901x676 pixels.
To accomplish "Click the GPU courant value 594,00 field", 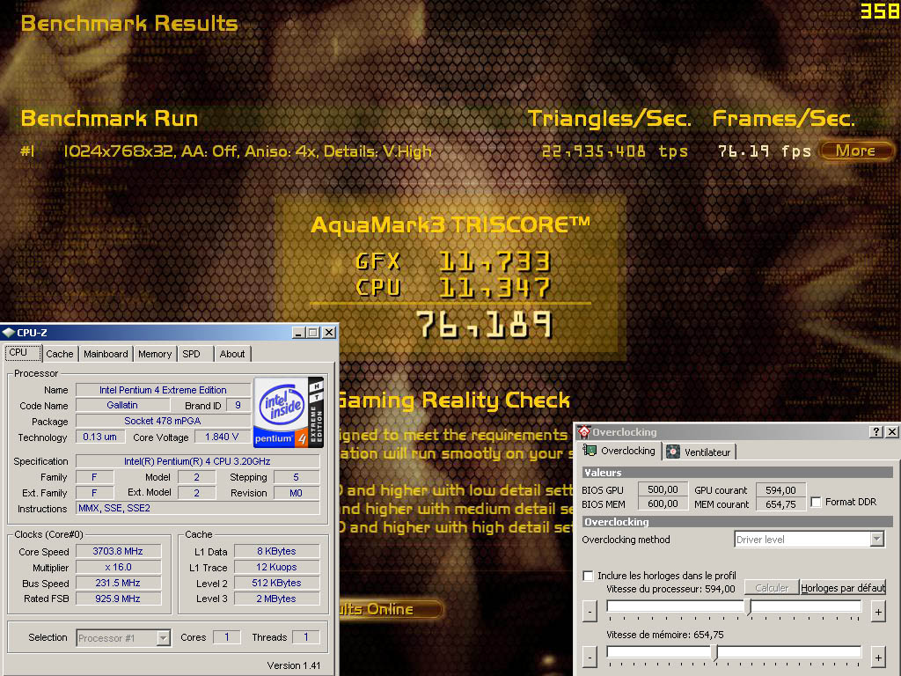I will (780, 489).
